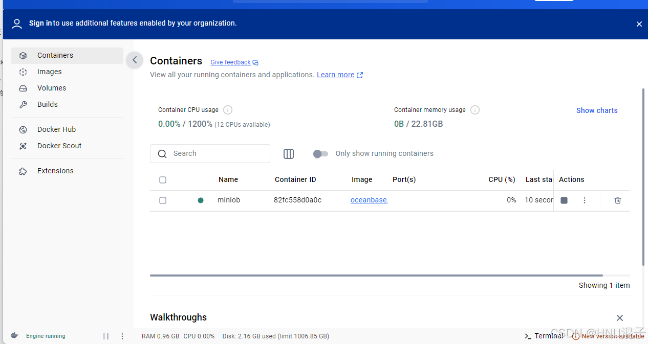Enable Only show running containers

[x=321, y=153]
